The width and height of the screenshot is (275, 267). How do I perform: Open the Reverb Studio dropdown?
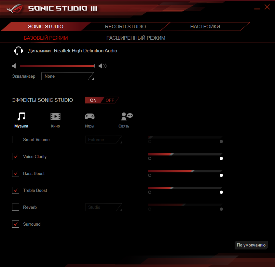tap(103, 207)
